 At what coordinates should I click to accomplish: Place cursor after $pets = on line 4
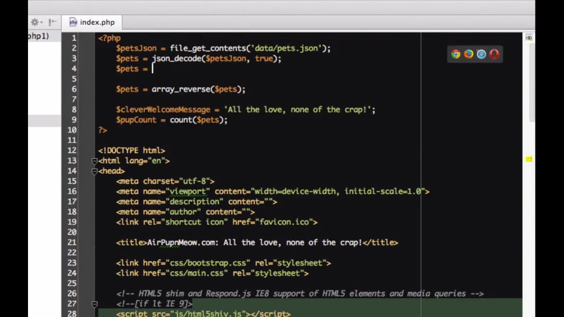(153, 69)
